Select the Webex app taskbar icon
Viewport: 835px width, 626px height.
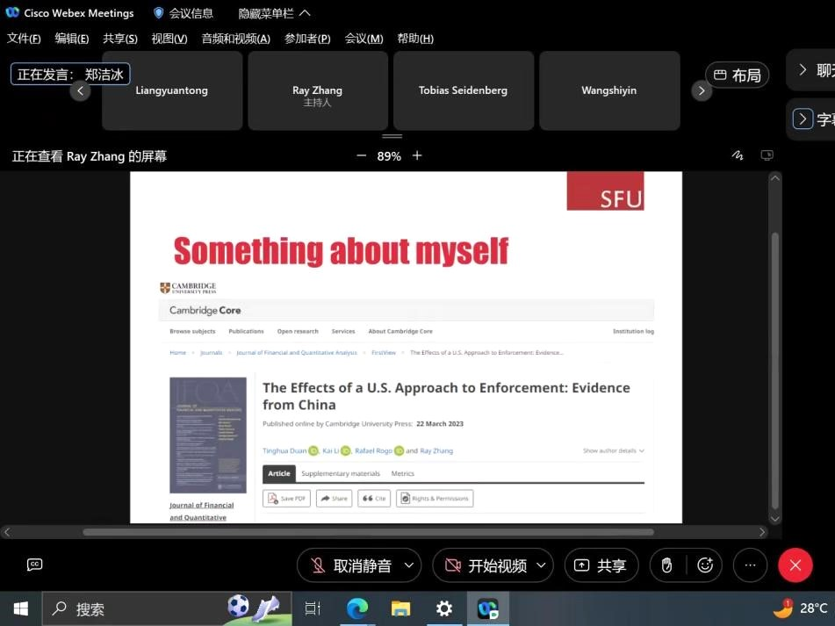(x=488, y=608)
